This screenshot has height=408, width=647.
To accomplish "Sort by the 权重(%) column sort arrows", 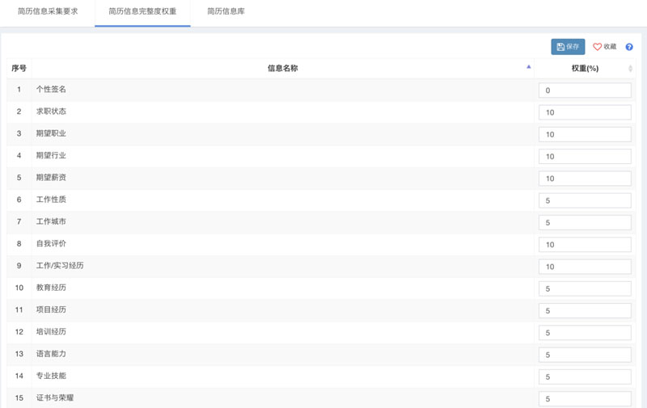I will click(x=630, y=69).
